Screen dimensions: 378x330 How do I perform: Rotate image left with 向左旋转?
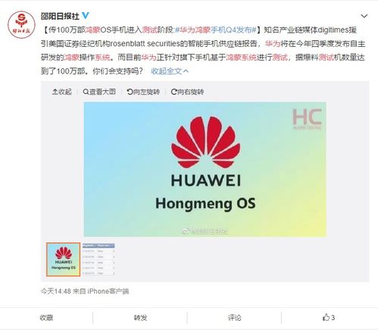[x=143, y=92]
